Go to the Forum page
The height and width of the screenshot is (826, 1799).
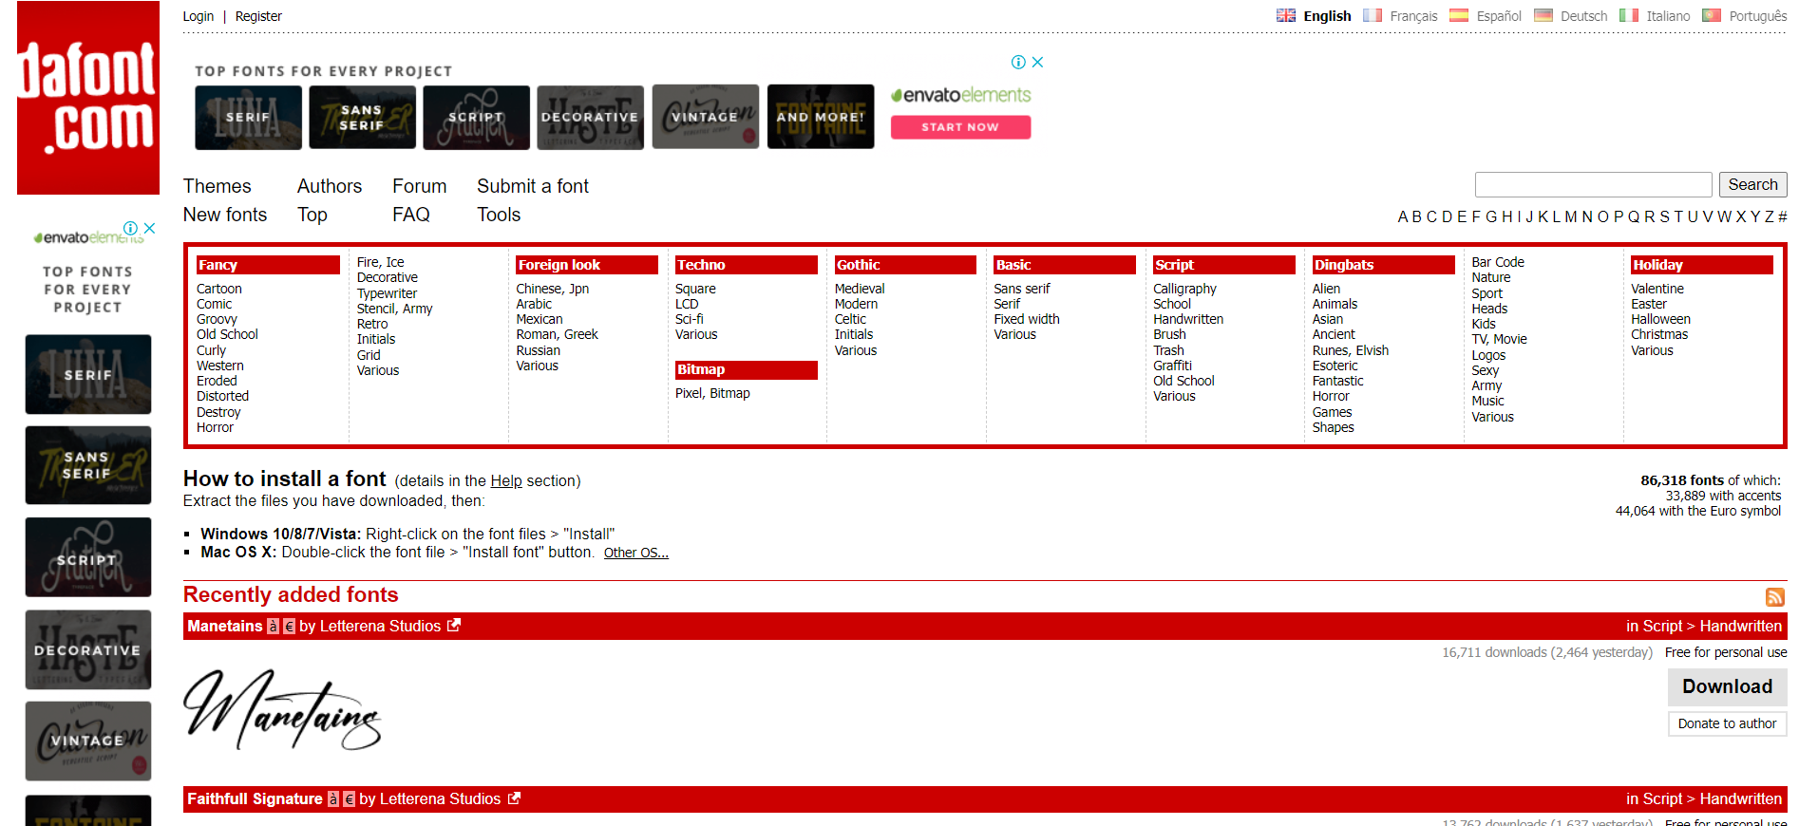[x=419, y=186]
